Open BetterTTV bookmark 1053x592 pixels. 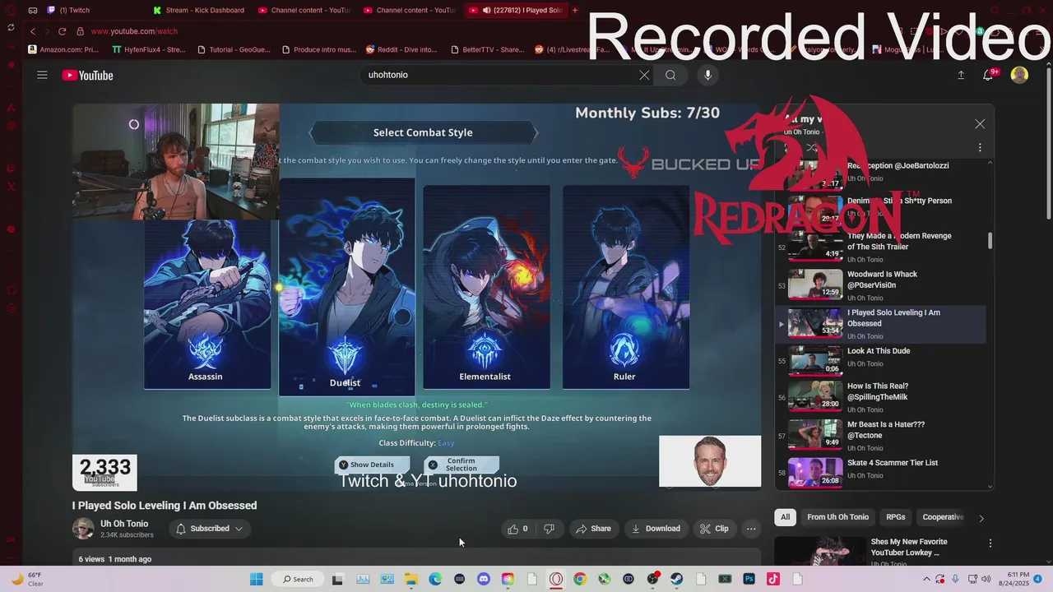pos(487,49)
